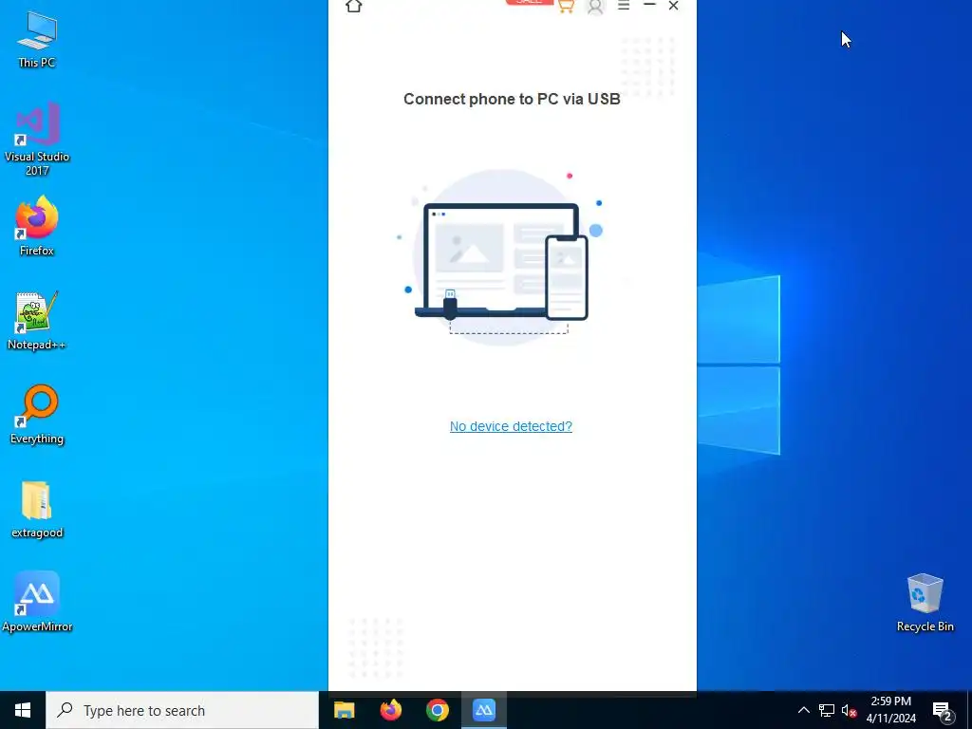Select Visual Studio 2017 desktop shortcut

[37, 139]
